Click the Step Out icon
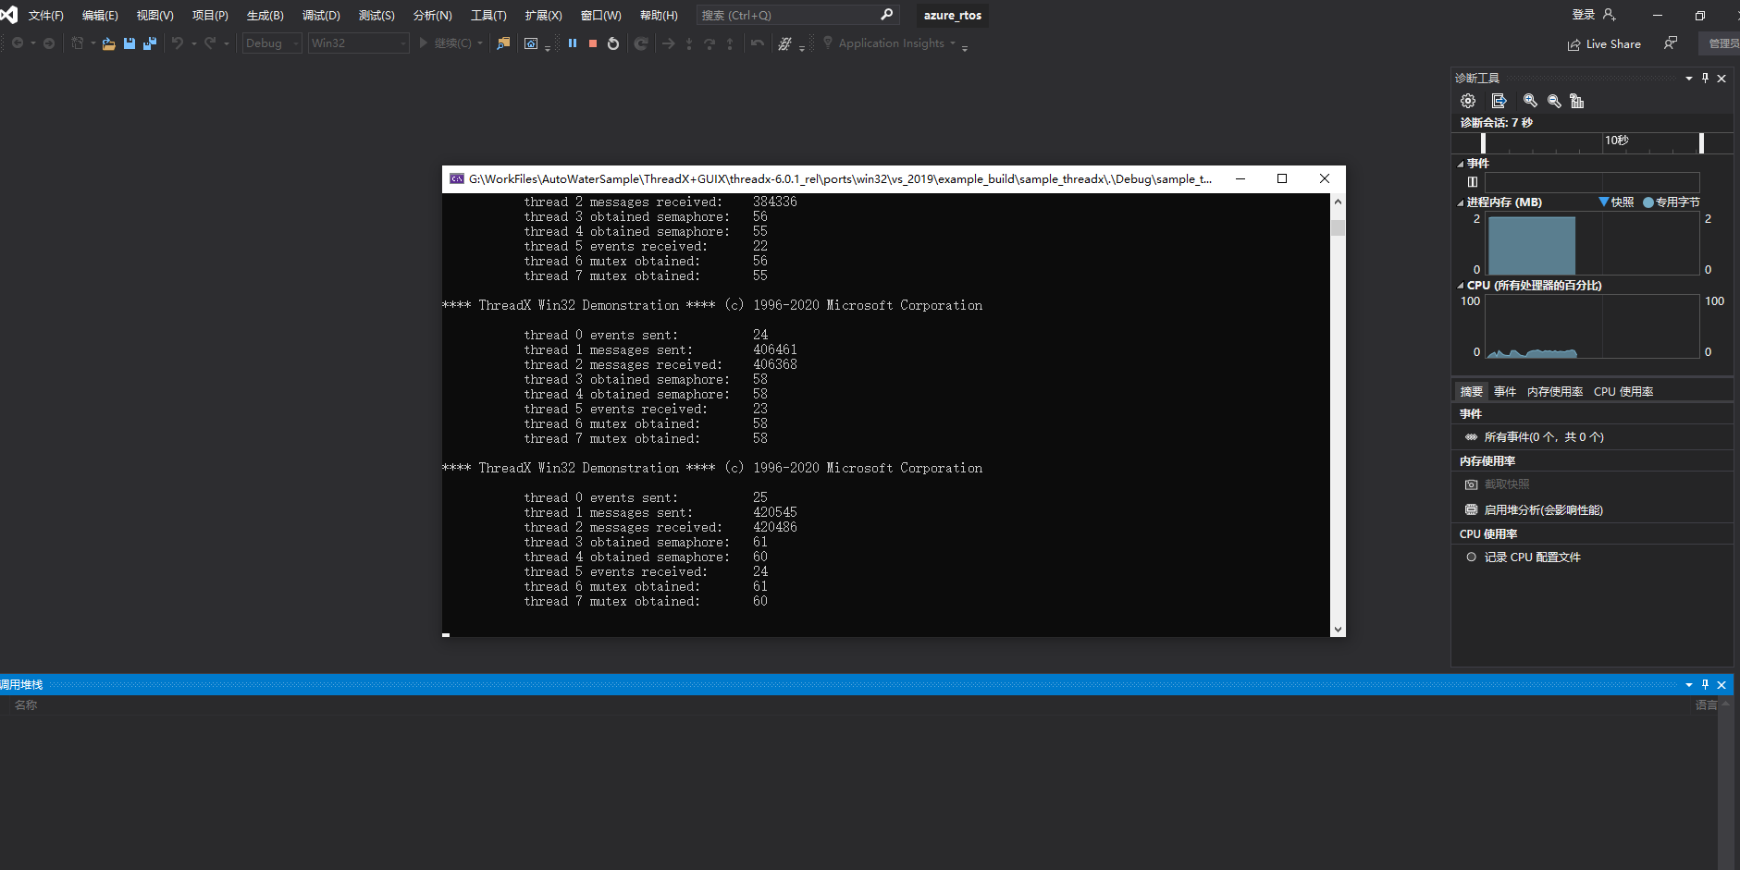This screenshot has height=870, width=1740. click(x=730, y=43)
